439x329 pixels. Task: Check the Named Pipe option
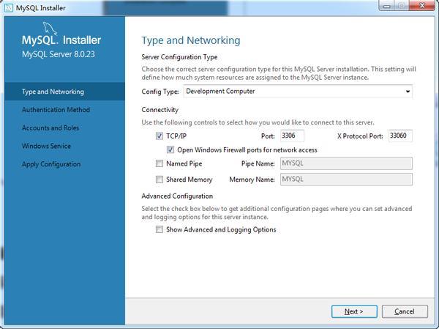160,163
